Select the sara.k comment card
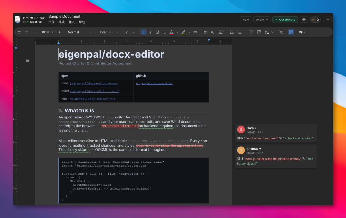Image resolution: width=346 pixels, height=218 pixels. 276,133
